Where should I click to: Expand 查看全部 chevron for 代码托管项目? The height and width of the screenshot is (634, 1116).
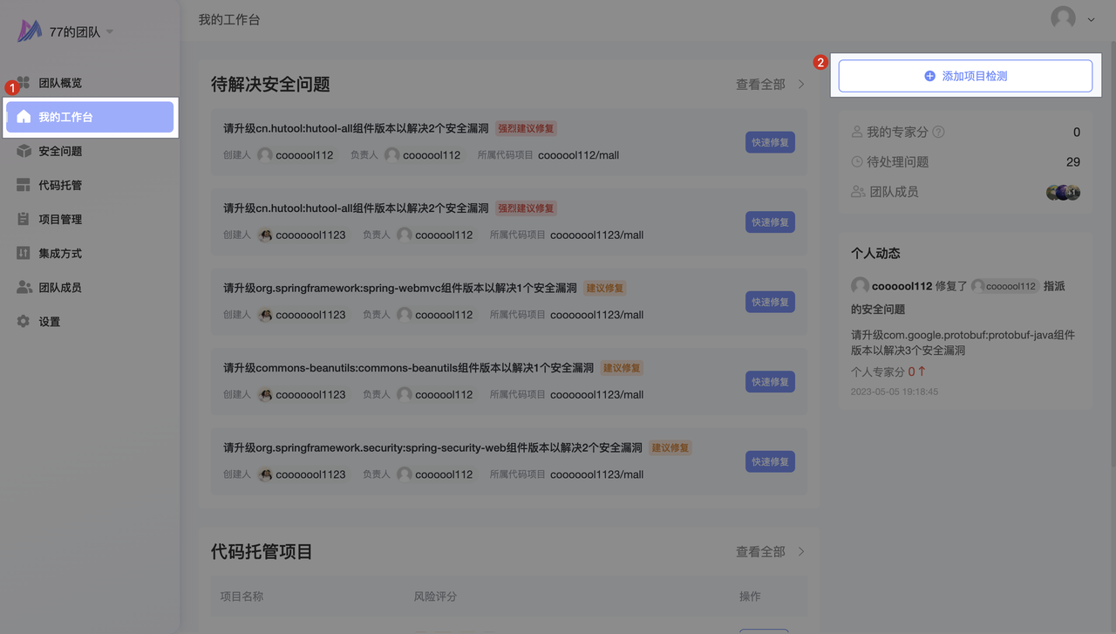pos(801,552)
